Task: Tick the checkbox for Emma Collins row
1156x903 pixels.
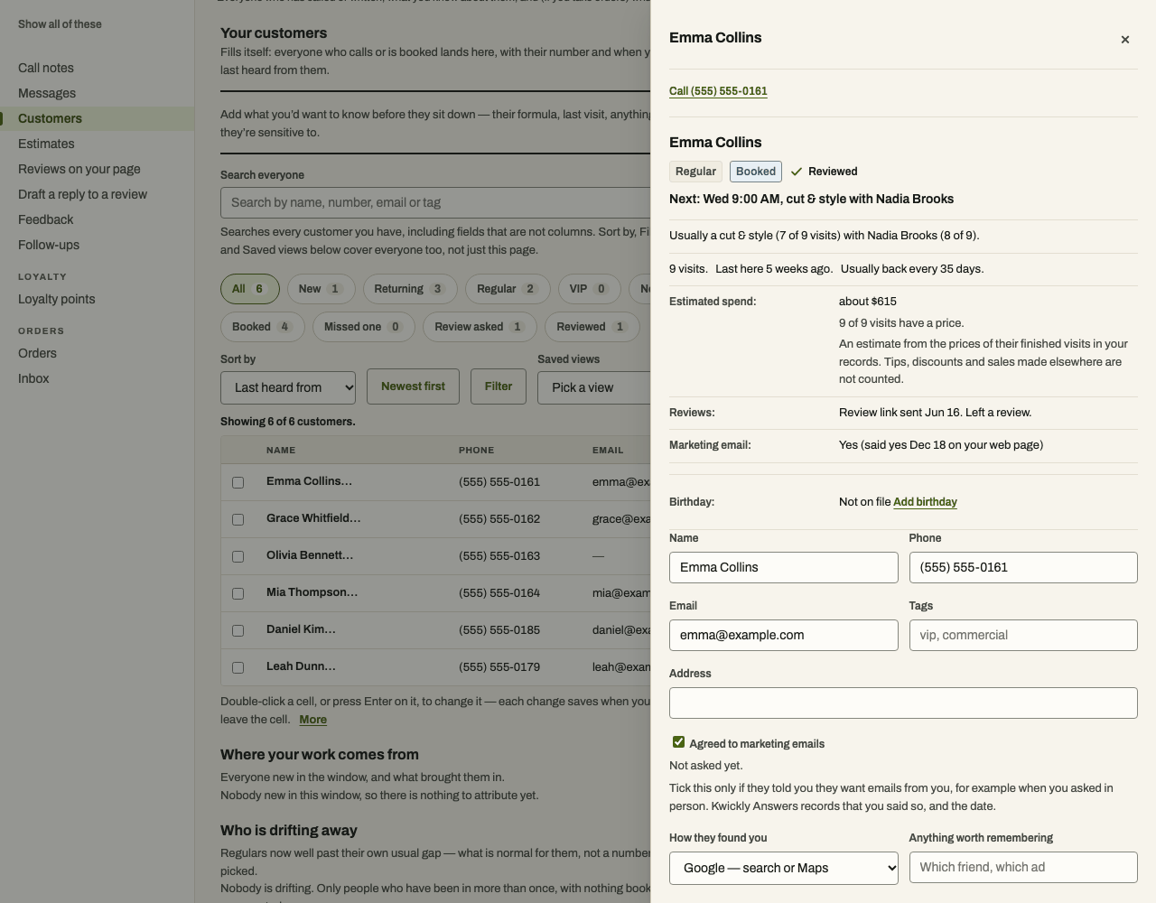Action: click(x=238, y=483)
